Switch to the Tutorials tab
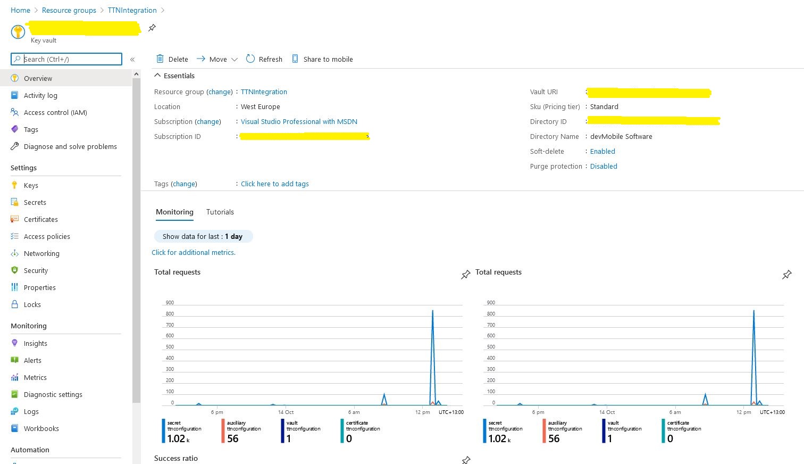Viewport: 804px width, 464px height. [x=220, y=212]
